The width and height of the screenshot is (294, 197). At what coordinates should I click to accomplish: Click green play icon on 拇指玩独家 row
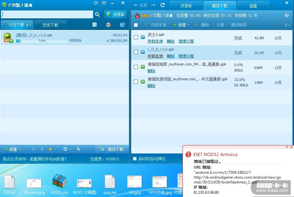point(143,67)
